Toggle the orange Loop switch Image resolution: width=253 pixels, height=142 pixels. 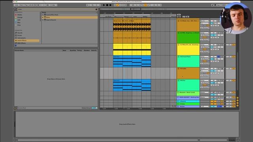145,5
